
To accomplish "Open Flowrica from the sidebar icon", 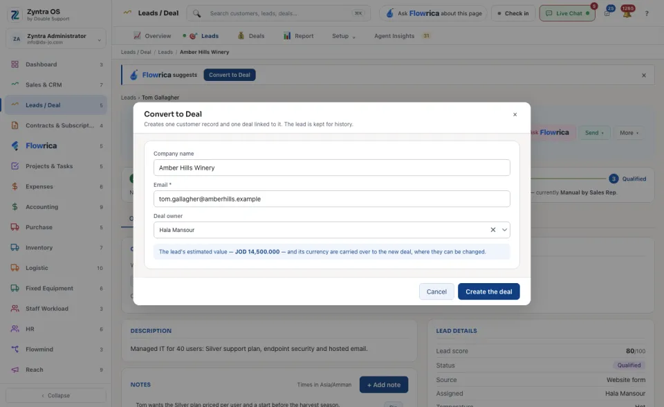I will [x=15, y=145].
